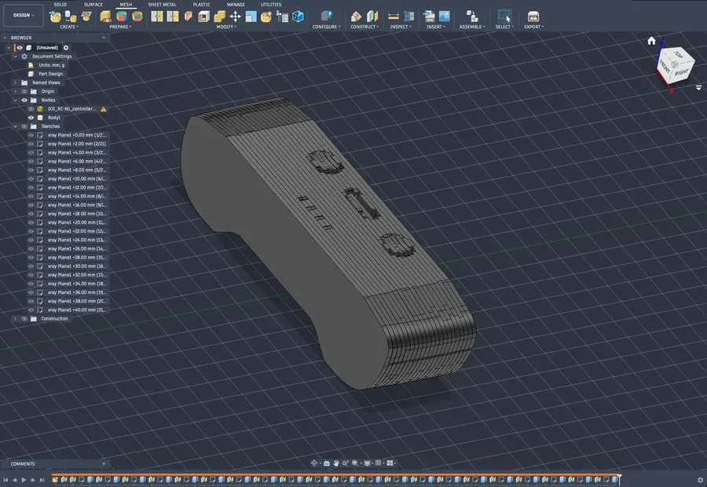Click the blue wireframe mesh cube icon
Screen dimensions: 707x487
298,16
